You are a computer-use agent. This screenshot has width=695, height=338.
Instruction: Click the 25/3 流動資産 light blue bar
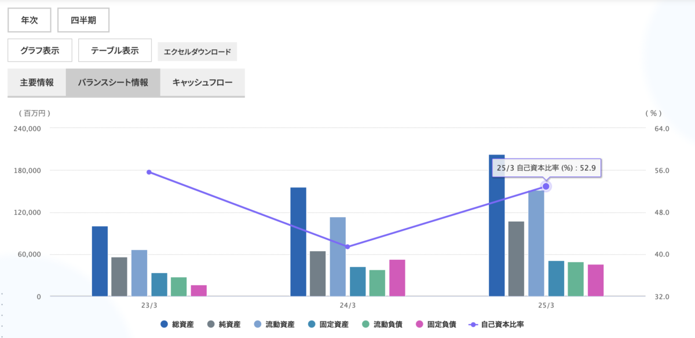(536, 243)
